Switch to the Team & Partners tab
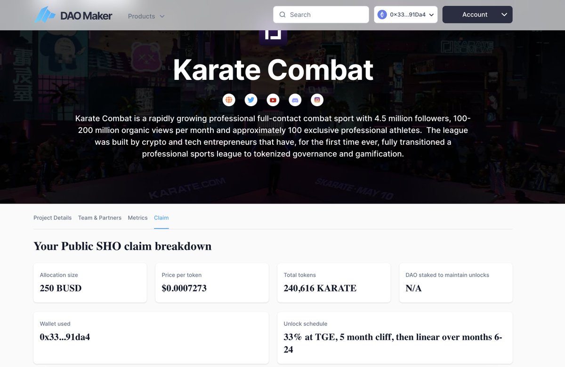Image resolution: width=565 pixels, height=367 pixels. click(x=100, y=218)
